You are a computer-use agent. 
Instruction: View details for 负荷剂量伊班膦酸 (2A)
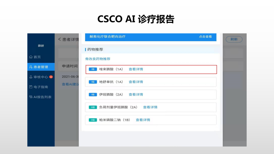click(150, 107)
